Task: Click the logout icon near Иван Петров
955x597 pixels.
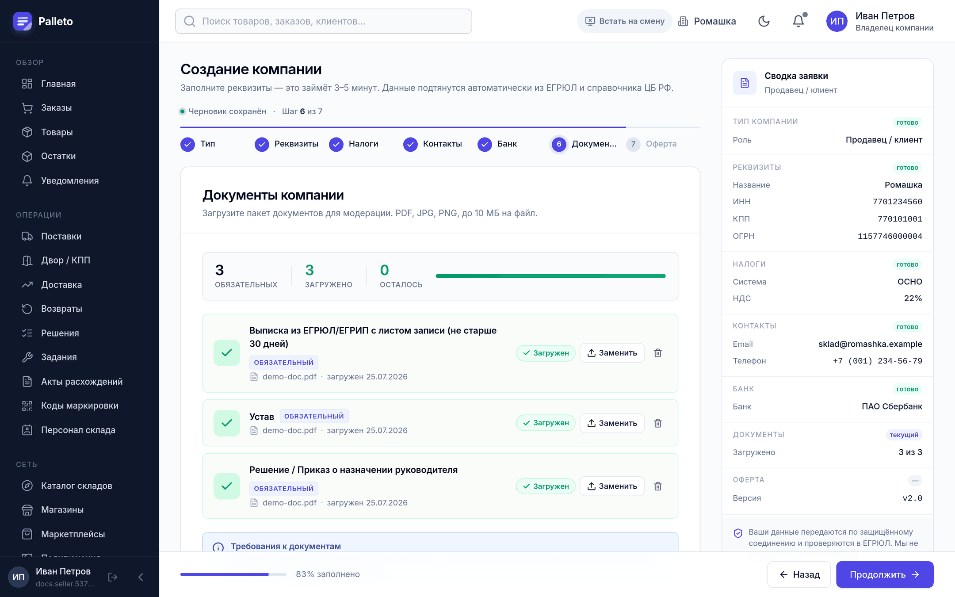Action: pos(113,577)
